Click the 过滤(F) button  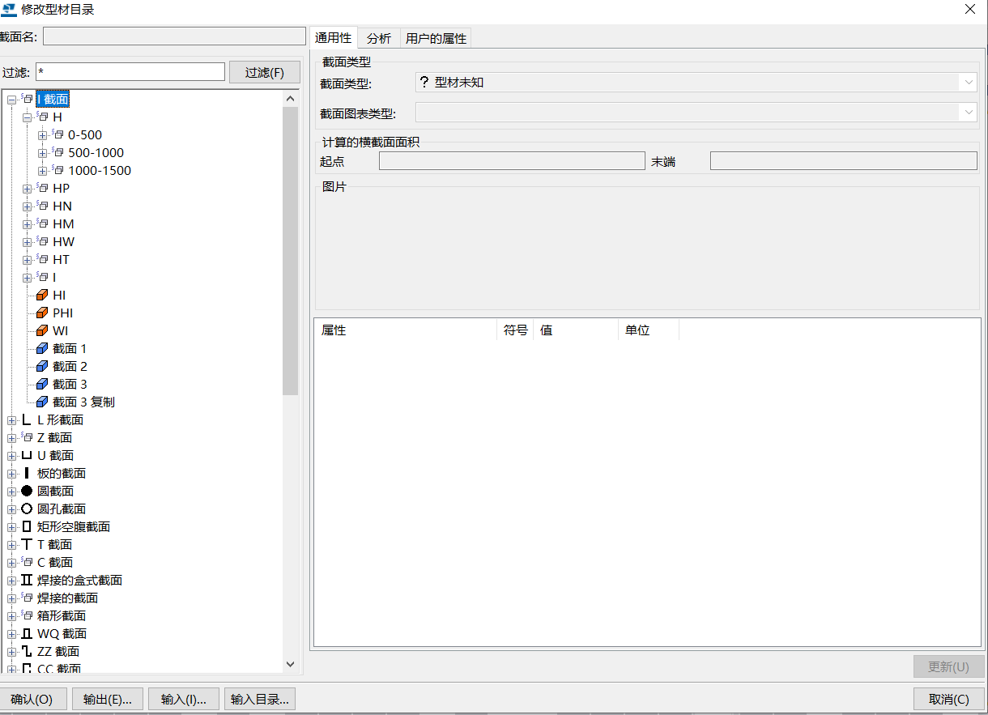265,72
